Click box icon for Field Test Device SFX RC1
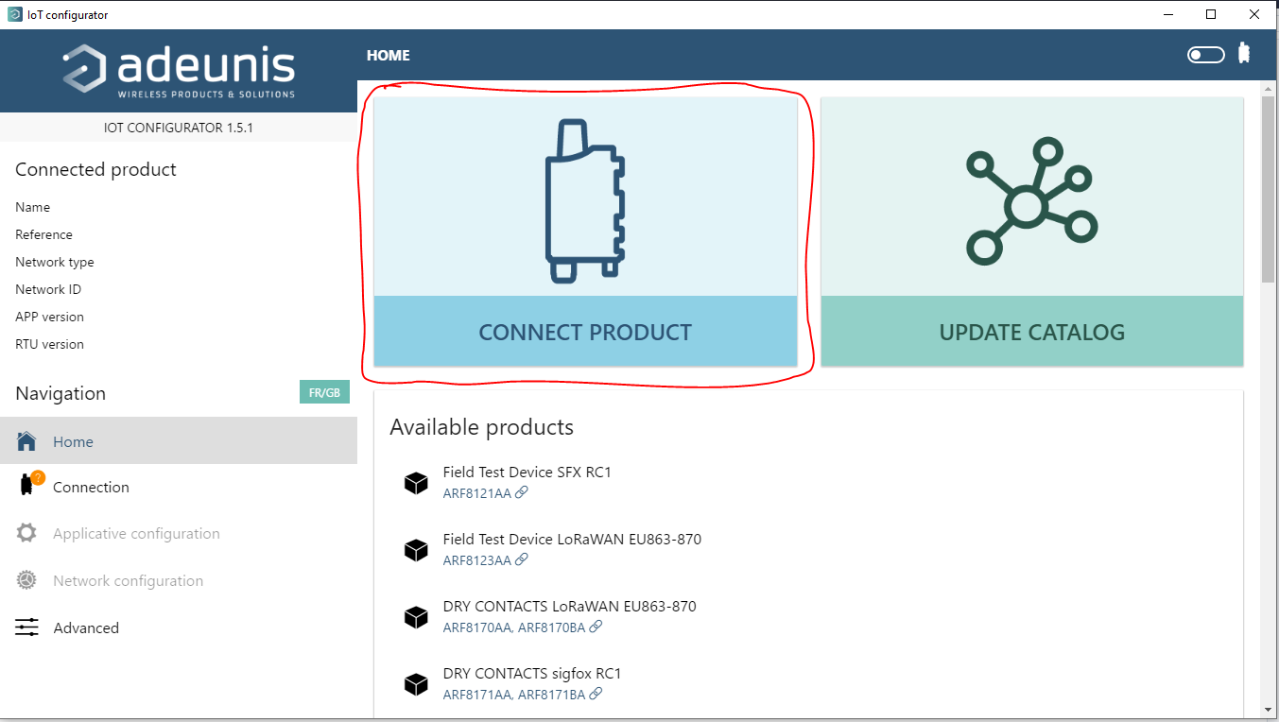1279x722 pixels. (x=416, y=483)
